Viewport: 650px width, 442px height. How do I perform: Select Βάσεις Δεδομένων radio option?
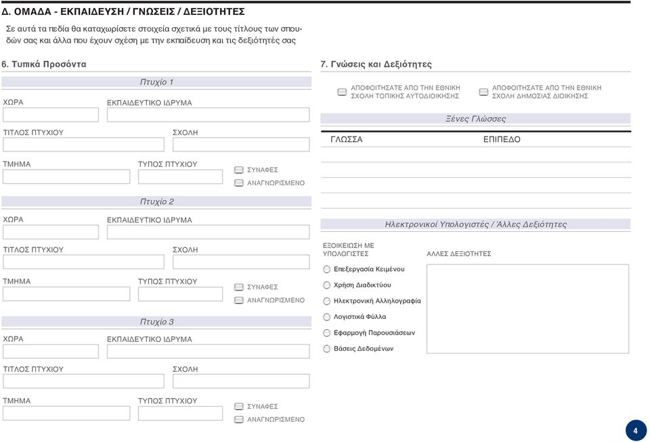pos(326,349)
